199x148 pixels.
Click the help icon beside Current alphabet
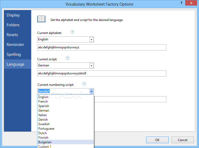(72, 32)
